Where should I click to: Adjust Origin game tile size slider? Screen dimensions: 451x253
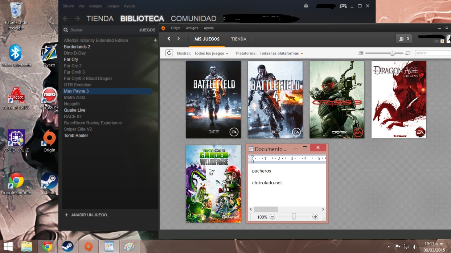point(392,53)
